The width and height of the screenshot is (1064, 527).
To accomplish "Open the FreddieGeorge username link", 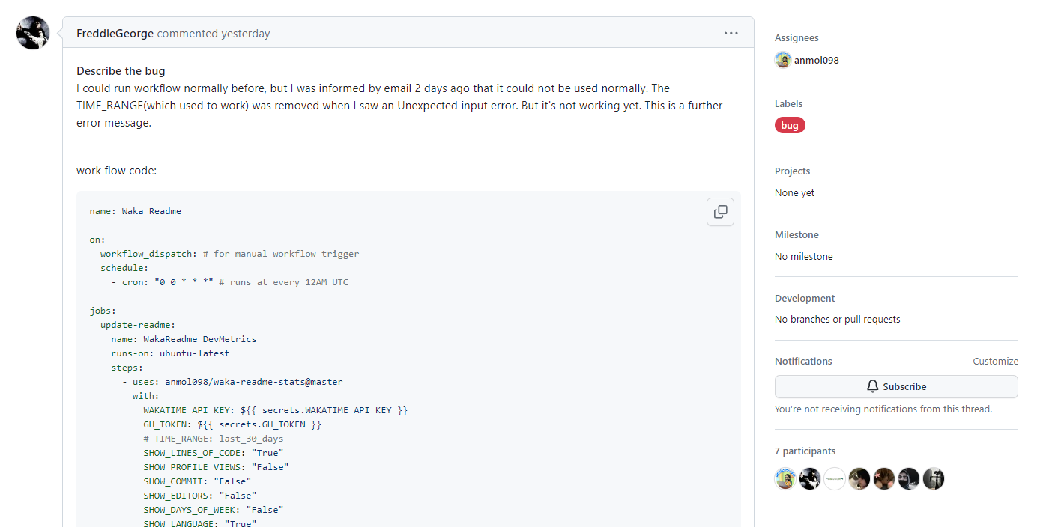I will click(x=115, y=34).
